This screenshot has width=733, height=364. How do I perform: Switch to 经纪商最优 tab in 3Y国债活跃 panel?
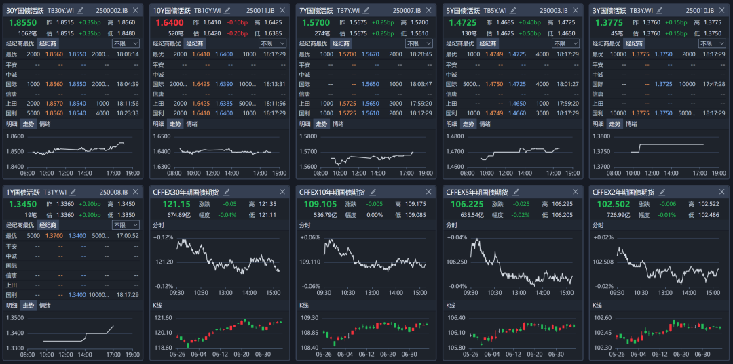[x=607, y=43]
